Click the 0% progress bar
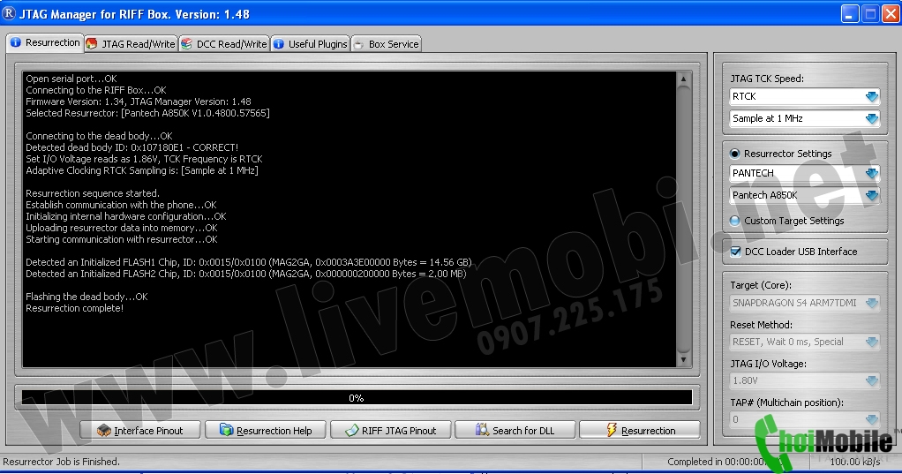The height and width of the screenshot is (474, 902). coord(357,397)
